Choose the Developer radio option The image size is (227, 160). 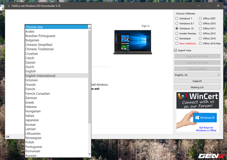(x=177, y=38)
